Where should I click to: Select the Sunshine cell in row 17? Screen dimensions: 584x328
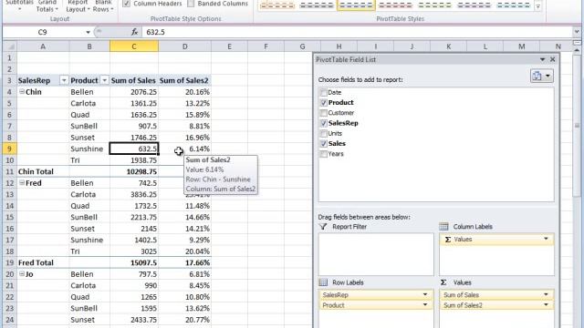pos(89,240)
